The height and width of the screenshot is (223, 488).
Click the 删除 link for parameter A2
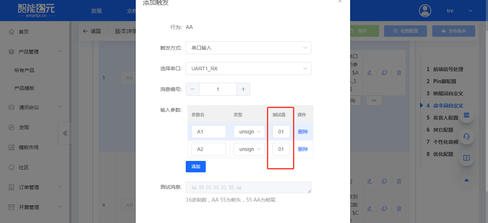(303, 149)
